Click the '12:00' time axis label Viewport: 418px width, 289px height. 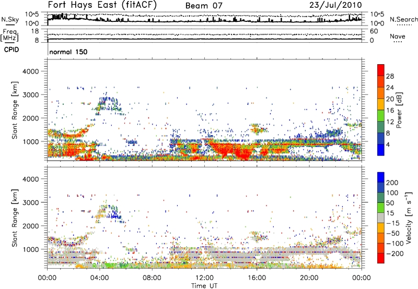(x=204, y=278)
